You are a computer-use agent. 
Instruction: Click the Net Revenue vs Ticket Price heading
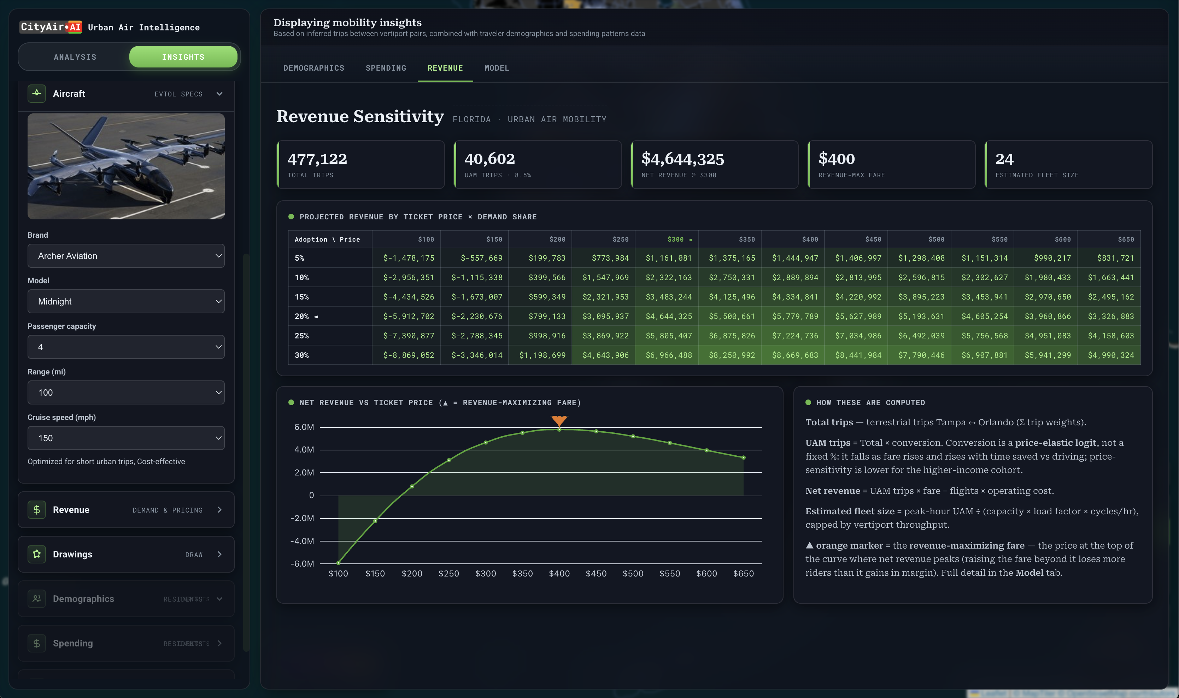coord(440,403)
